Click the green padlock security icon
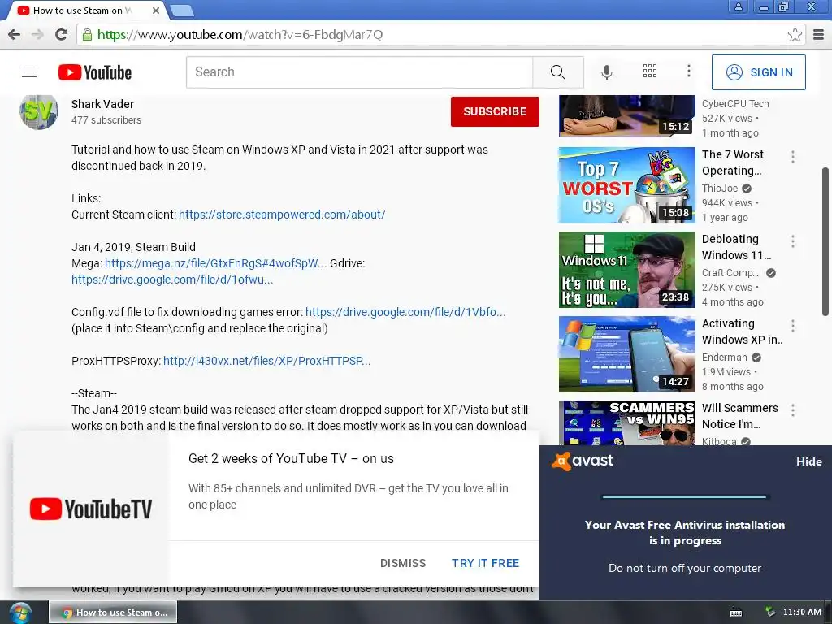This screenshot has height=624, width=832. 87,34
